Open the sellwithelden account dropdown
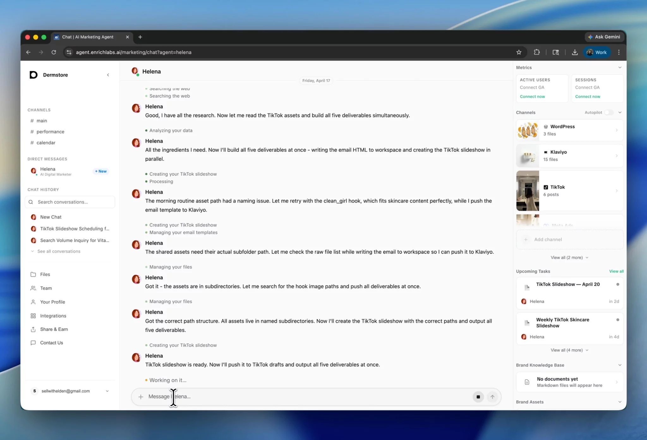 [x=70, y=391]
